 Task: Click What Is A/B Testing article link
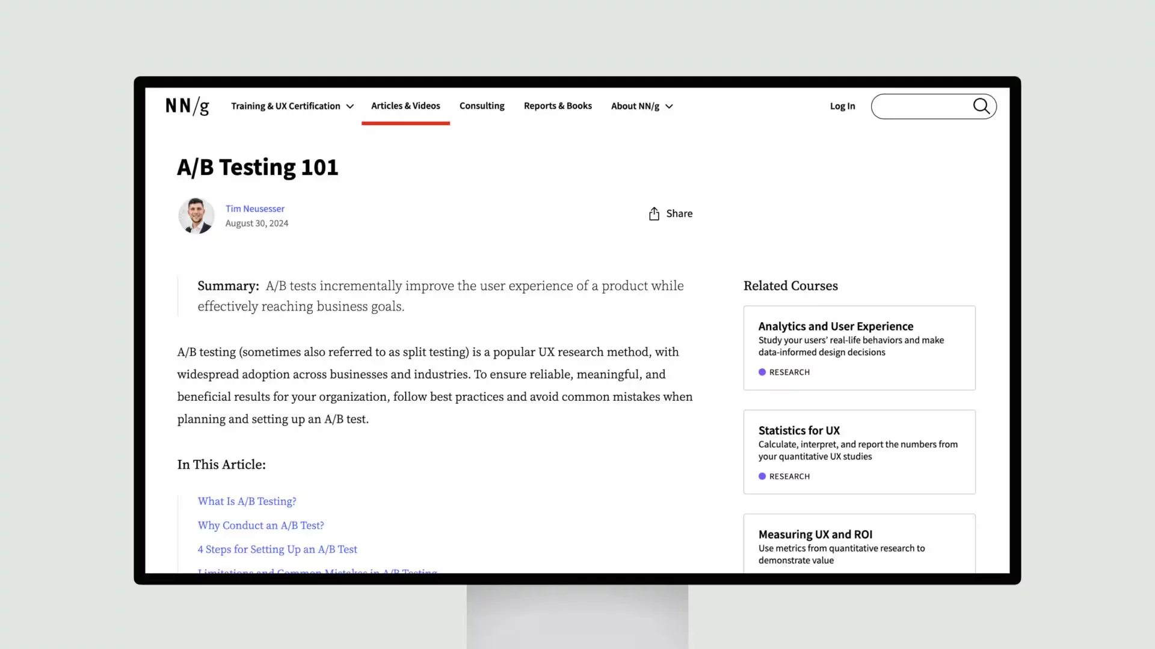coord(247,501)
